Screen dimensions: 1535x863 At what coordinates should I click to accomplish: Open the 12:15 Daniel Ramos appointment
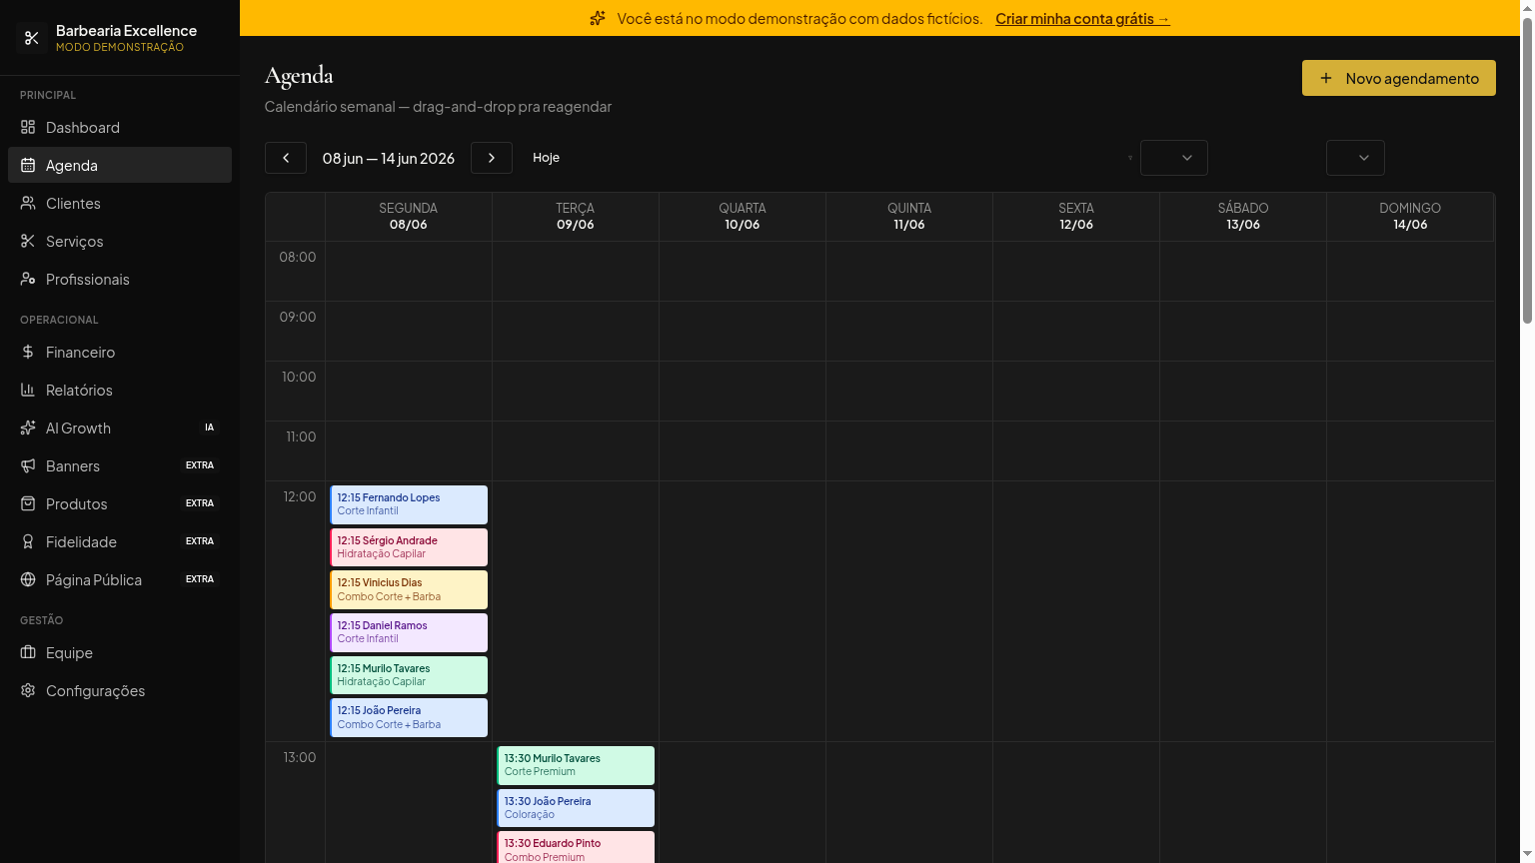(409, 632)
